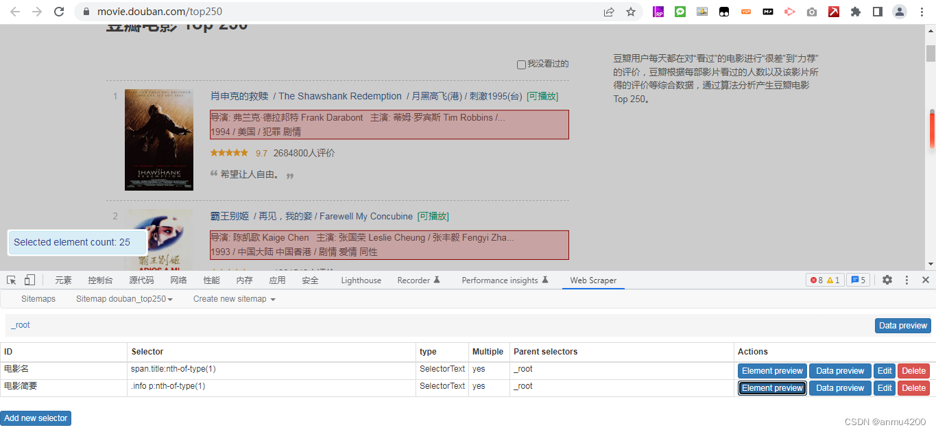Open the 霸王别姬 movie title link

230,216
